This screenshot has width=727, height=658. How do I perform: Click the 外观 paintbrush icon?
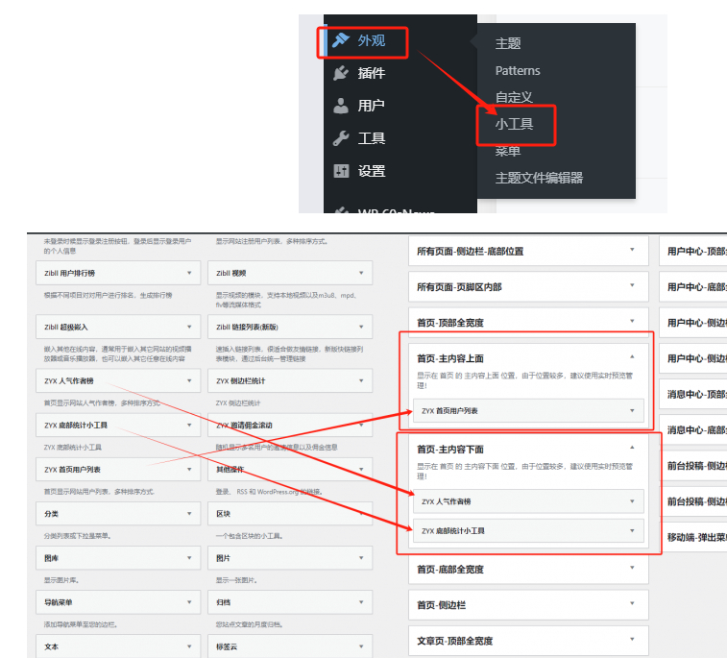pyautogui.click(x=340, y=40)
